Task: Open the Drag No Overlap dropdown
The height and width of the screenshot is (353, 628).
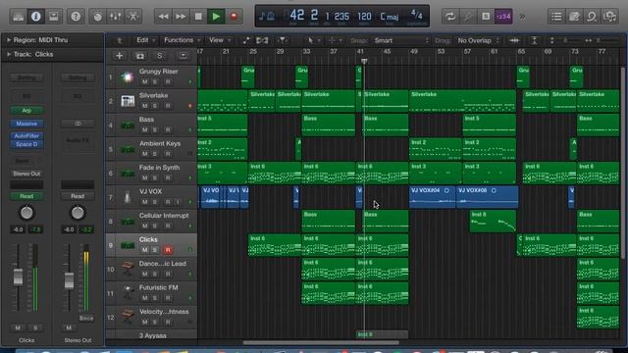Action: point(478,40)
